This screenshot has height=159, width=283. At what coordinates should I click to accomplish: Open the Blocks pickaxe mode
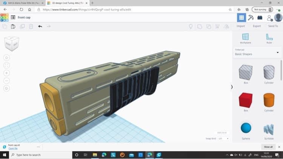click(x=251, y=17)
